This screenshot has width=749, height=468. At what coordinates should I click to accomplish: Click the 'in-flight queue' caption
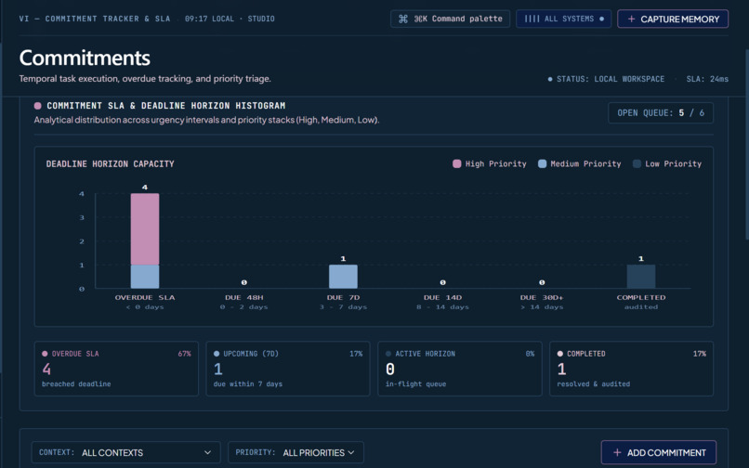coord(415,383)
